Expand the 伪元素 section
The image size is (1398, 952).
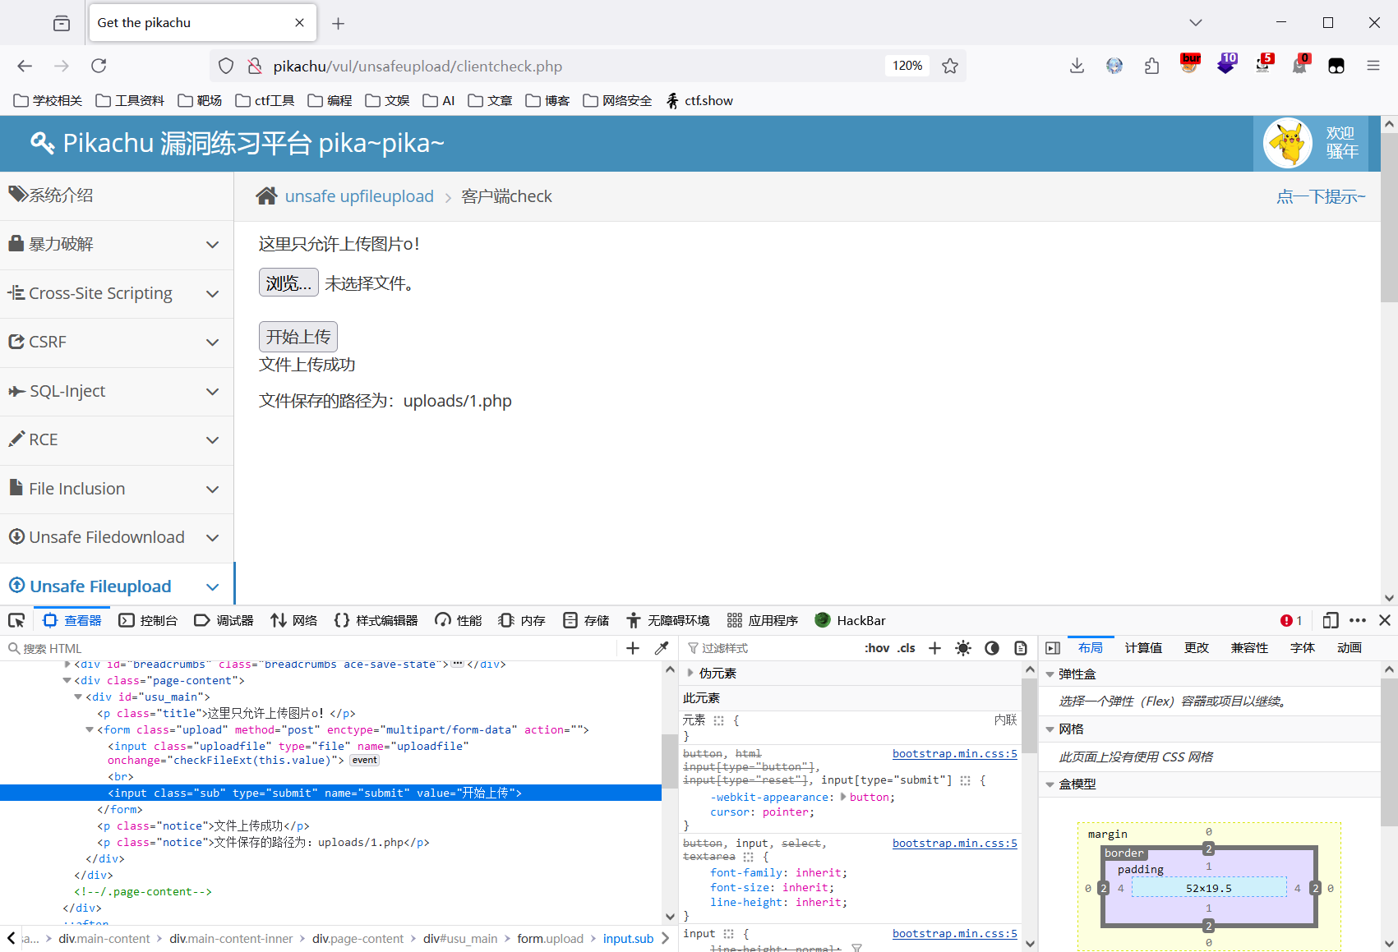coord(690,673)
